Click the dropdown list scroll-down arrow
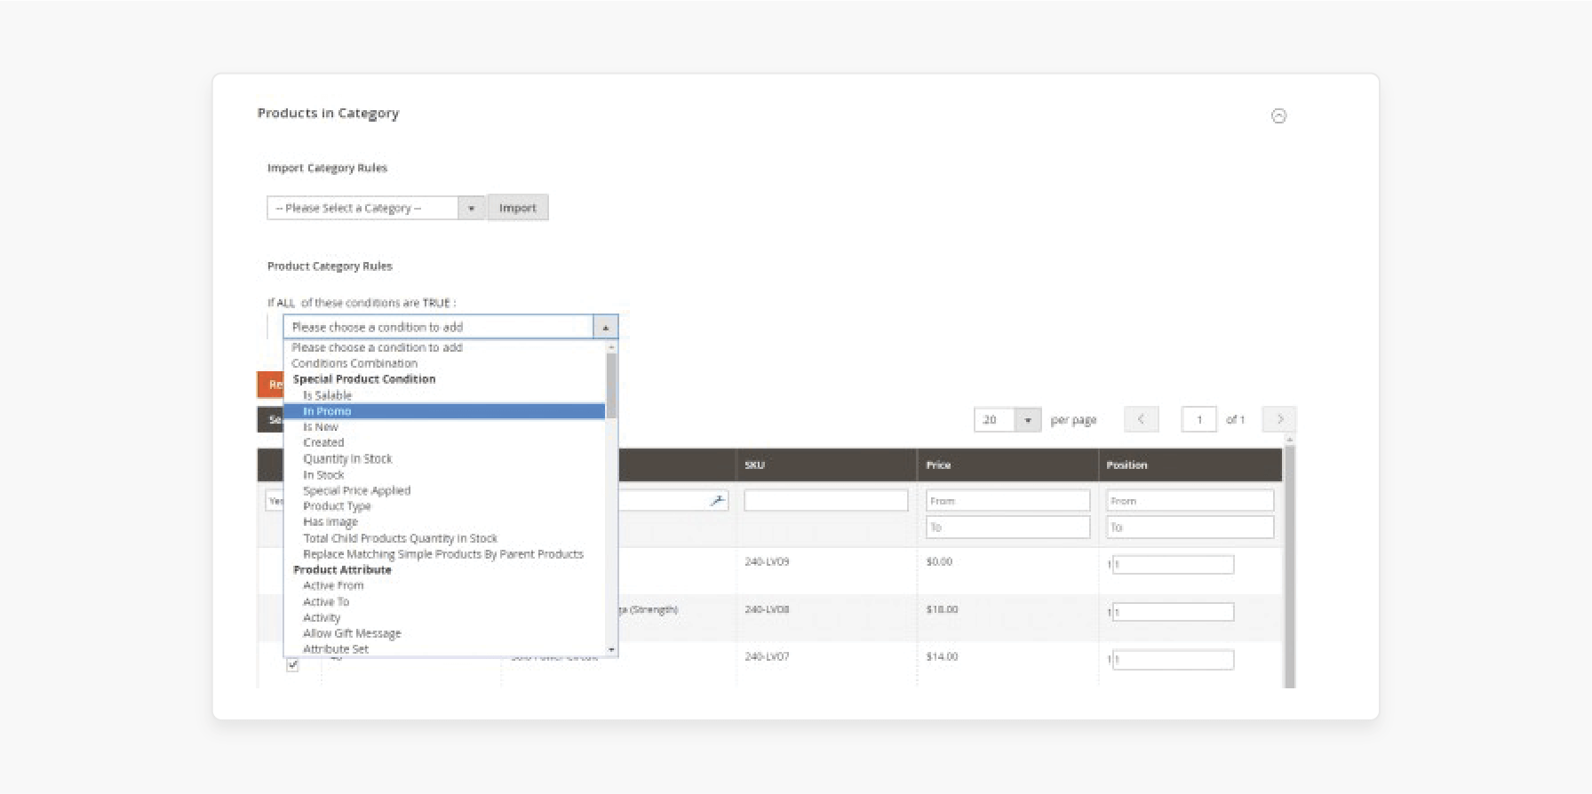 (x=611, y=650)
